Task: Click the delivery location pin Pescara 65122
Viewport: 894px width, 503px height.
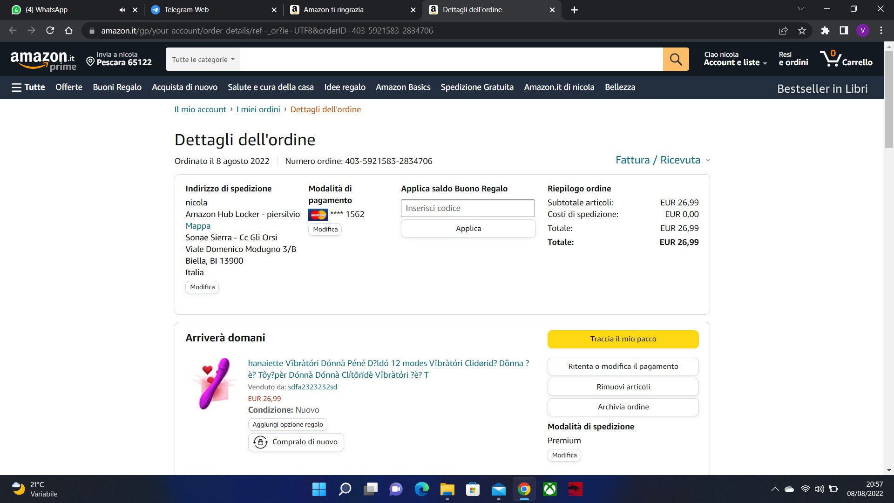Action: point(119,59)
